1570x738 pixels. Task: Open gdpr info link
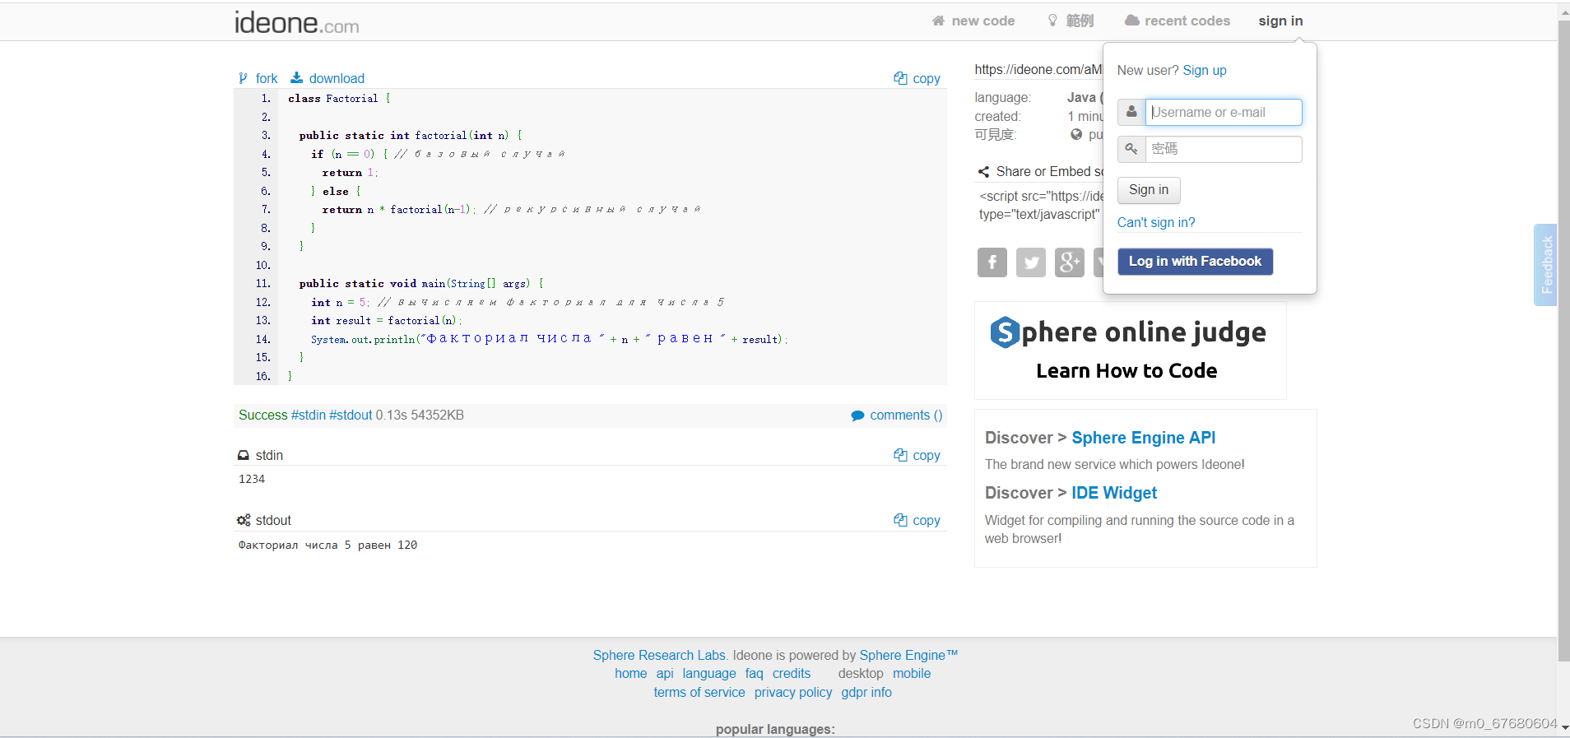click(866, 693)
